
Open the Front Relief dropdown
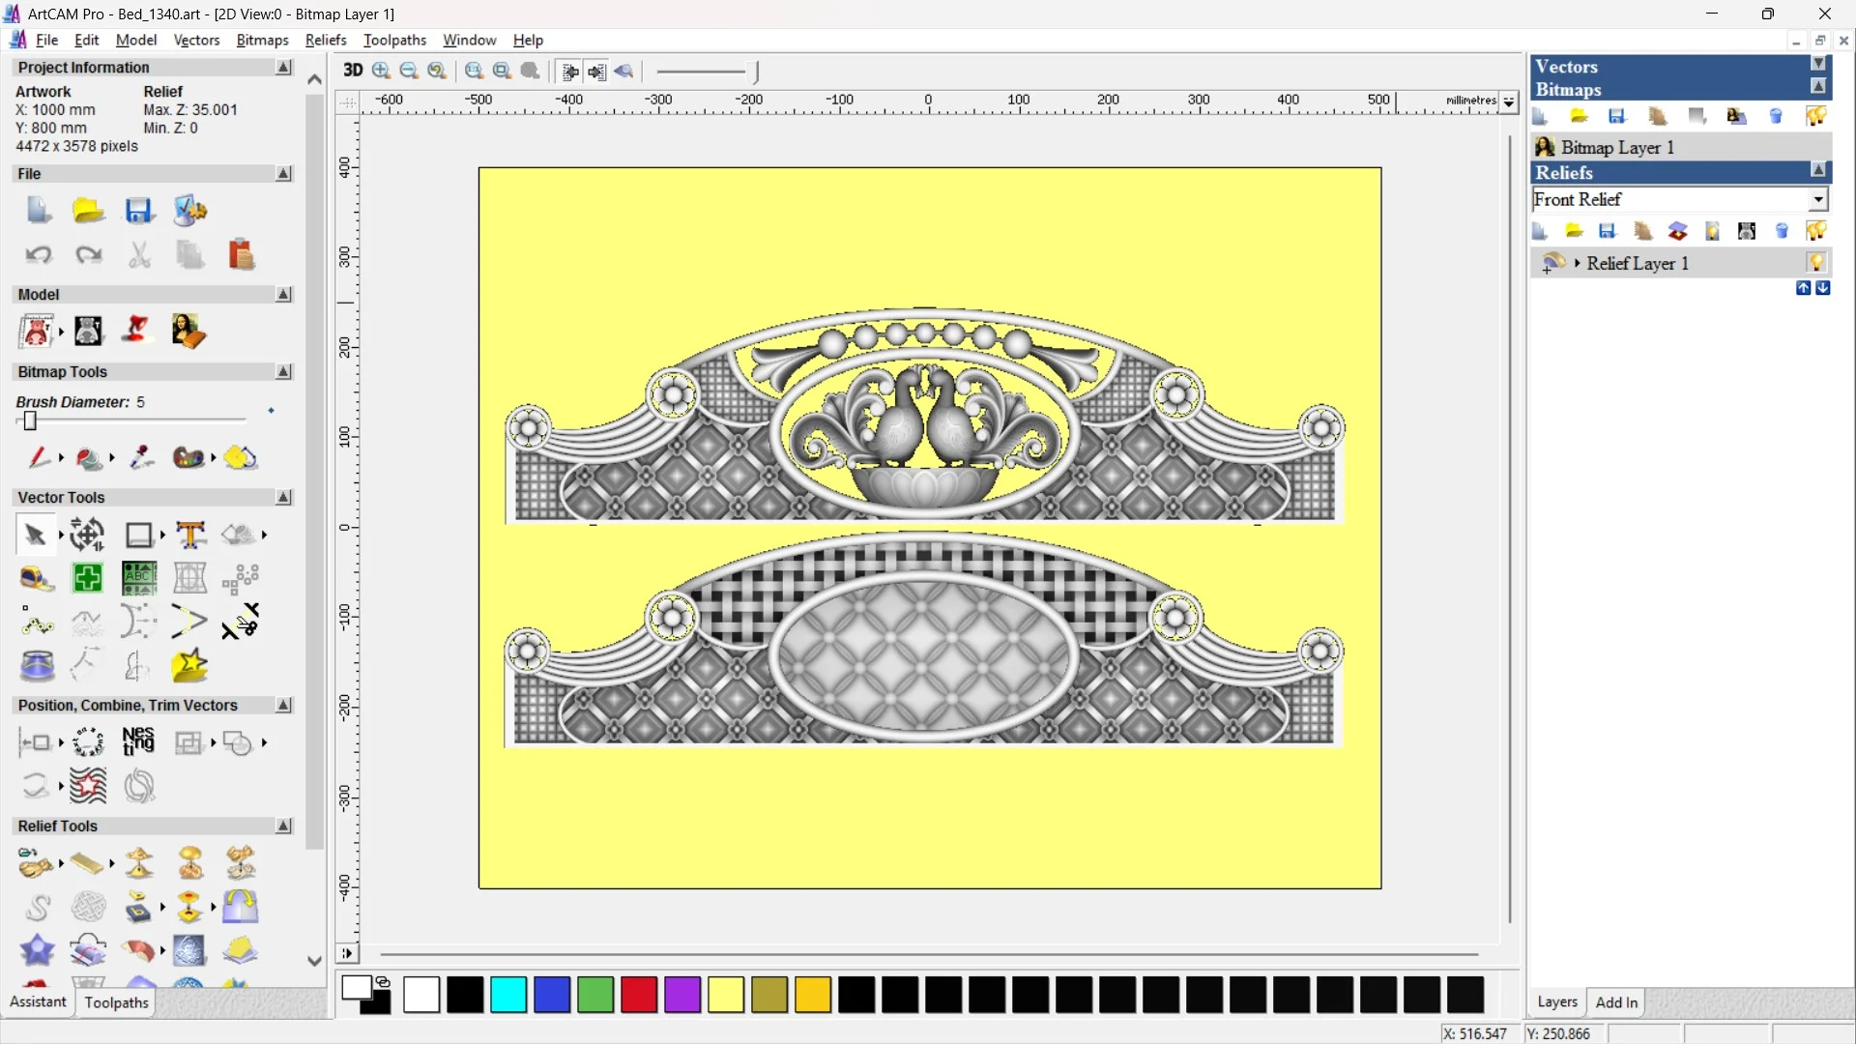coord(1818,199)
